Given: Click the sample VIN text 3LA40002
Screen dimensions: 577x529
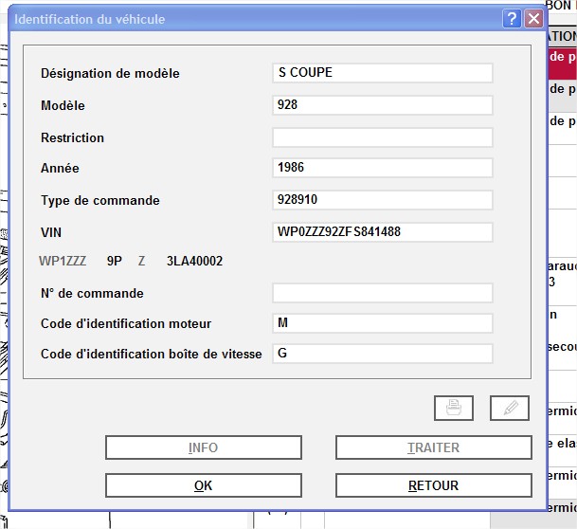Looking at the screenshot, I should click(194, 261).
